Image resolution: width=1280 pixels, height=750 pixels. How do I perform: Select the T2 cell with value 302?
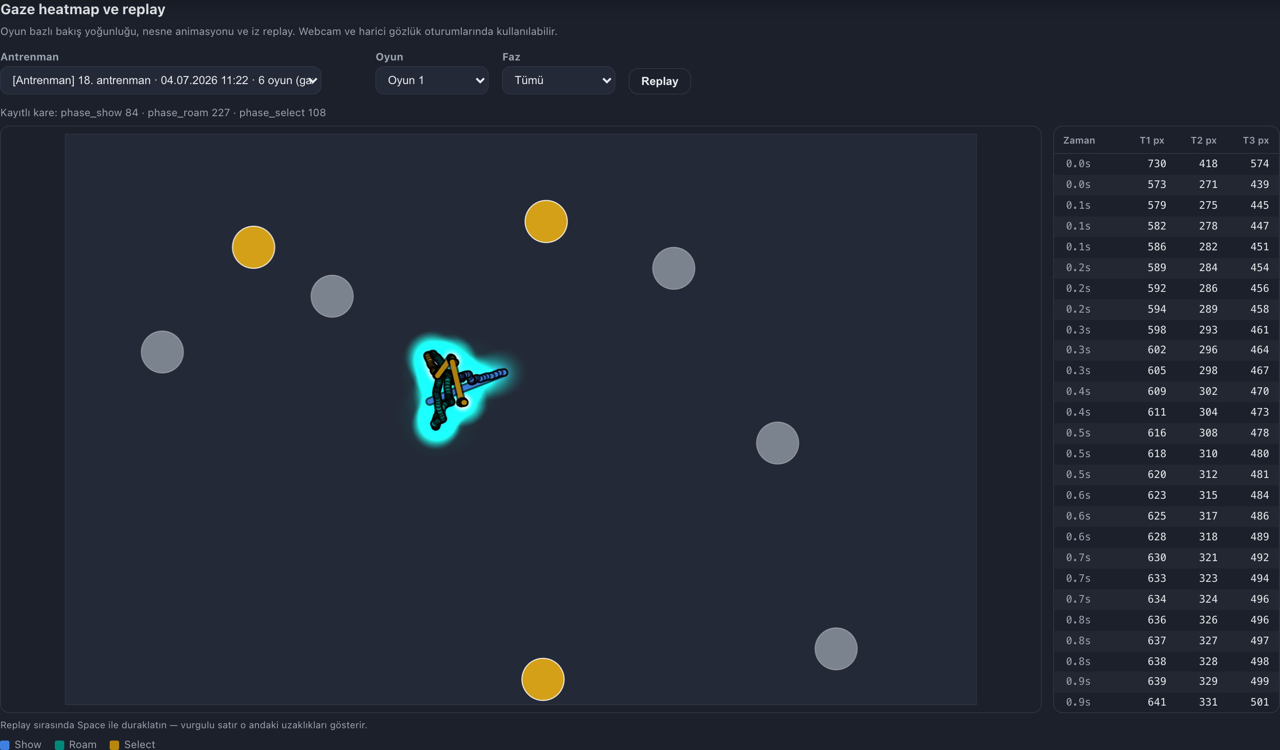click(1208, 391)
